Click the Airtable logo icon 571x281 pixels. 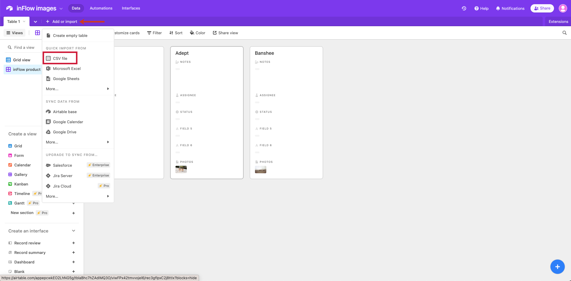(x=10, y=8)
